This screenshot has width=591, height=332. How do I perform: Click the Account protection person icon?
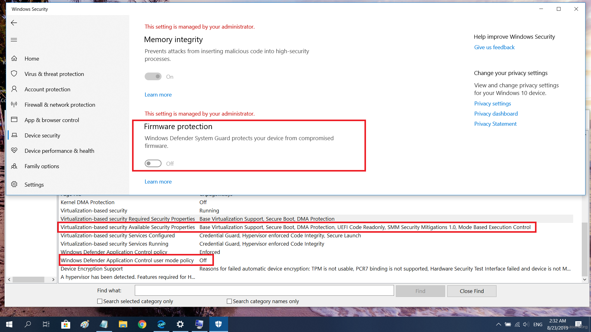[14, 89]
